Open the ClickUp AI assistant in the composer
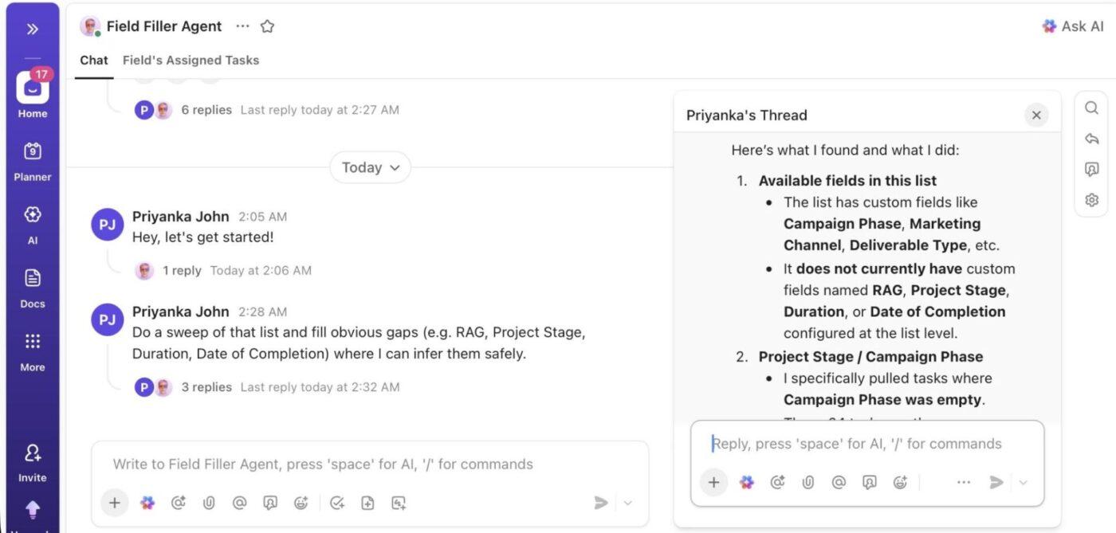 [147, 503]
